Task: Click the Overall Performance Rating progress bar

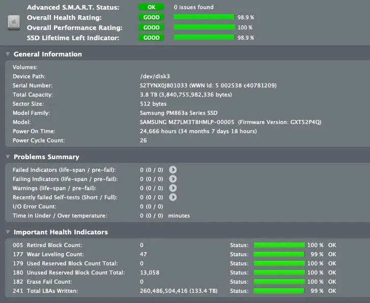Action: (x=205, y=27)
